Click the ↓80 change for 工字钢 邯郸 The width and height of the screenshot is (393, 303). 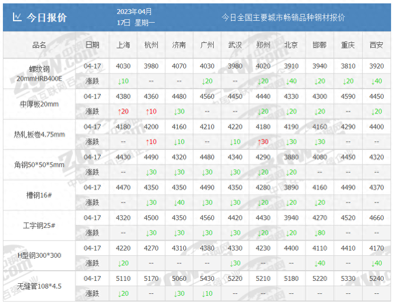point(320,233)
